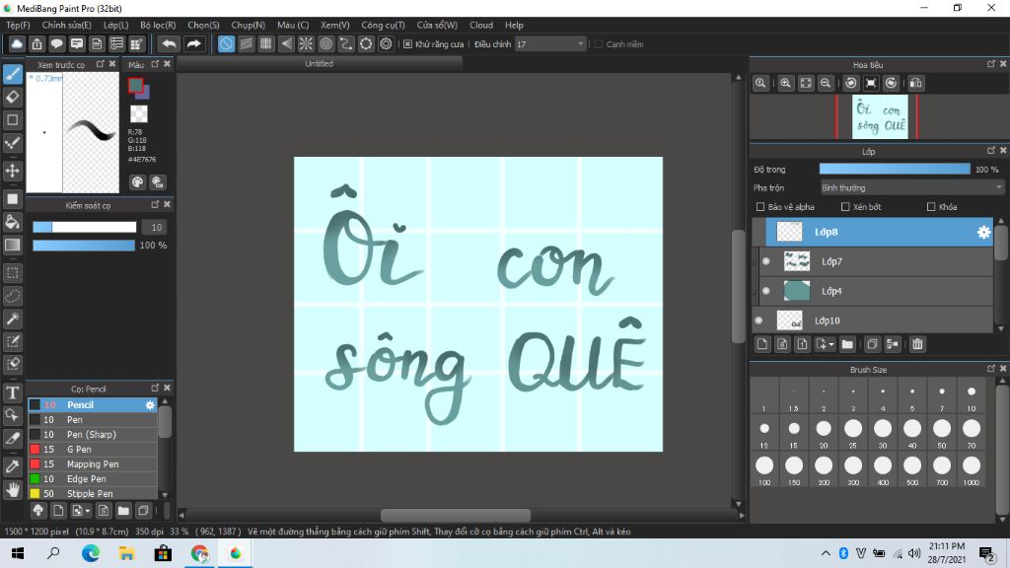This screenshot has height=568, width=1010.
Task: Select the Text tool
Action: click(13, 392)
